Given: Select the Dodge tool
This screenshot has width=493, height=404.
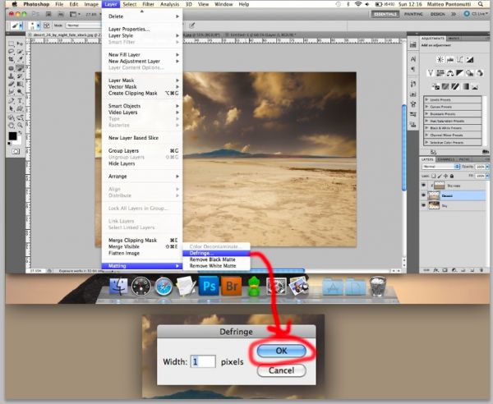Looking at the screenshot, I should coord(20,92).
